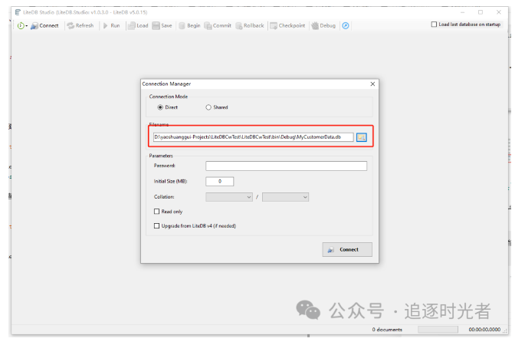Click the Password input field

(x=287, y=166)
